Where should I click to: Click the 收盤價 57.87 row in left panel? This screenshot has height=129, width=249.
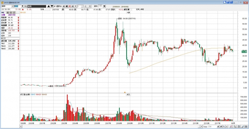(10, 25)
